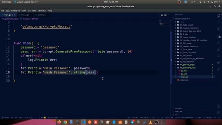Expand the 07_file_server folder
Viewport: 222px width, 125px height.
pyautogui.click(x=186, y=43)
